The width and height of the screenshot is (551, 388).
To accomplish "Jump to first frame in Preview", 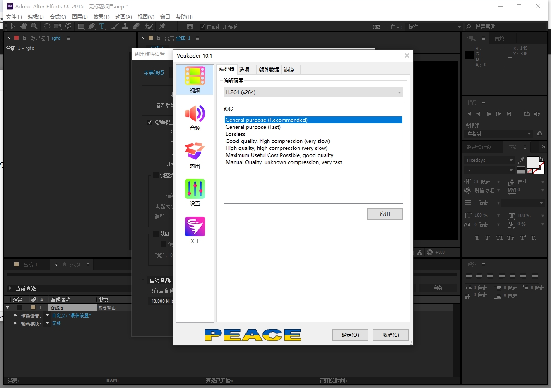I will click(x=469, y=113).
